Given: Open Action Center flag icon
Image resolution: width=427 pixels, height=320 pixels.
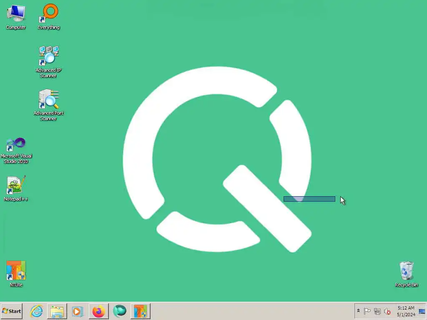Looking at the screenshot, I should [367, 311].
